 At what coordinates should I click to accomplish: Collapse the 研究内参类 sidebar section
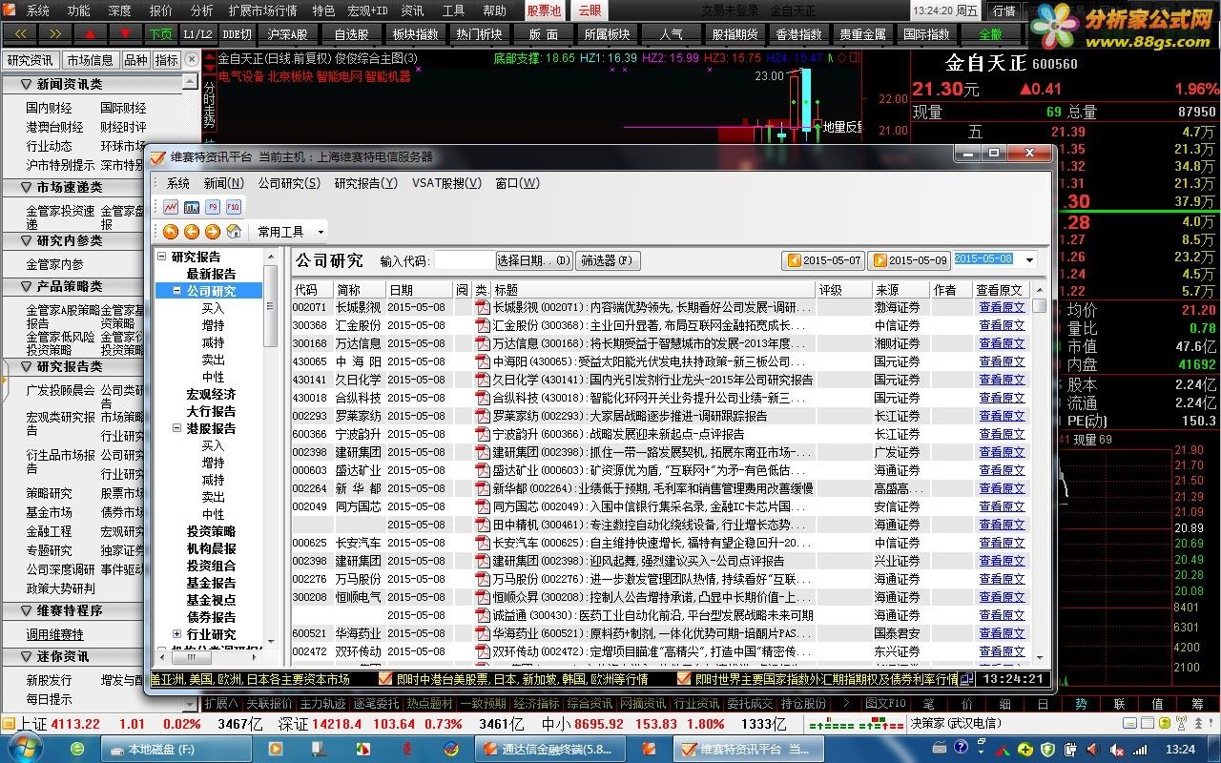click(x=27, y=240)
